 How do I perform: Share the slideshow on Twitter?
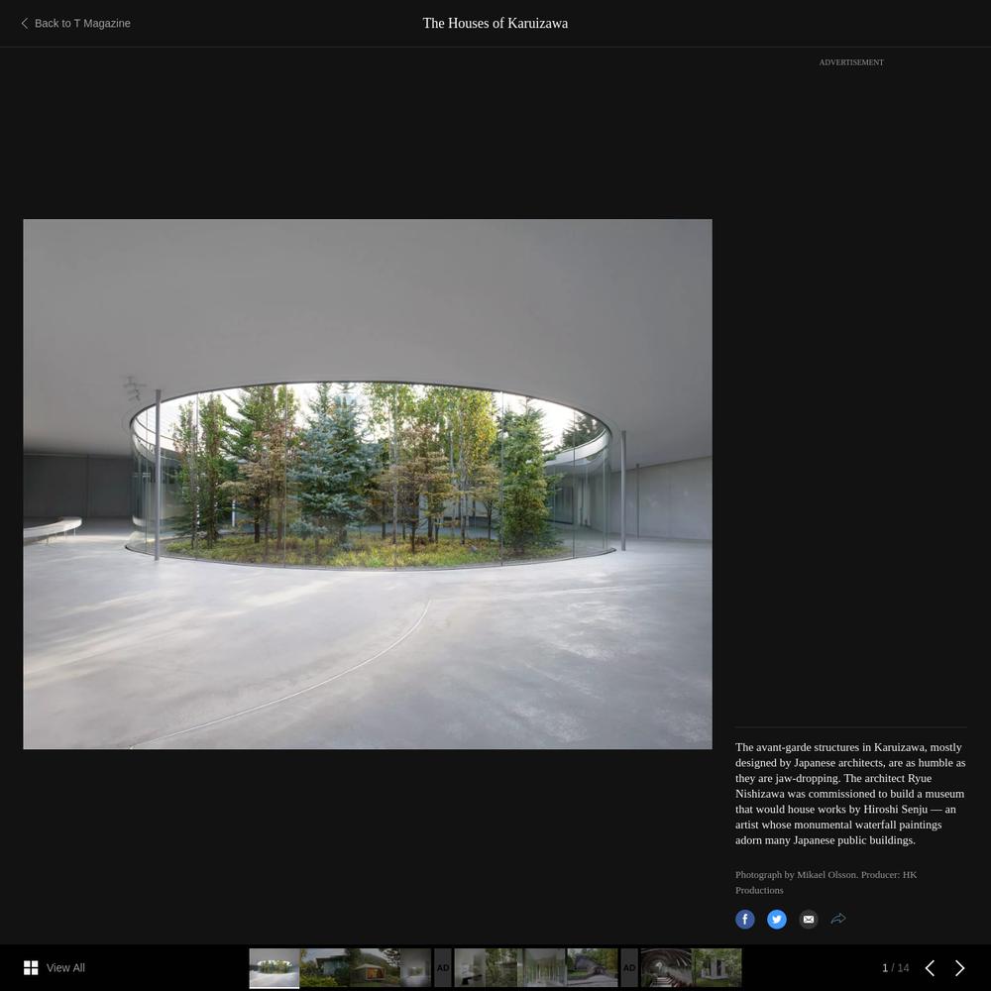point(776,919)
